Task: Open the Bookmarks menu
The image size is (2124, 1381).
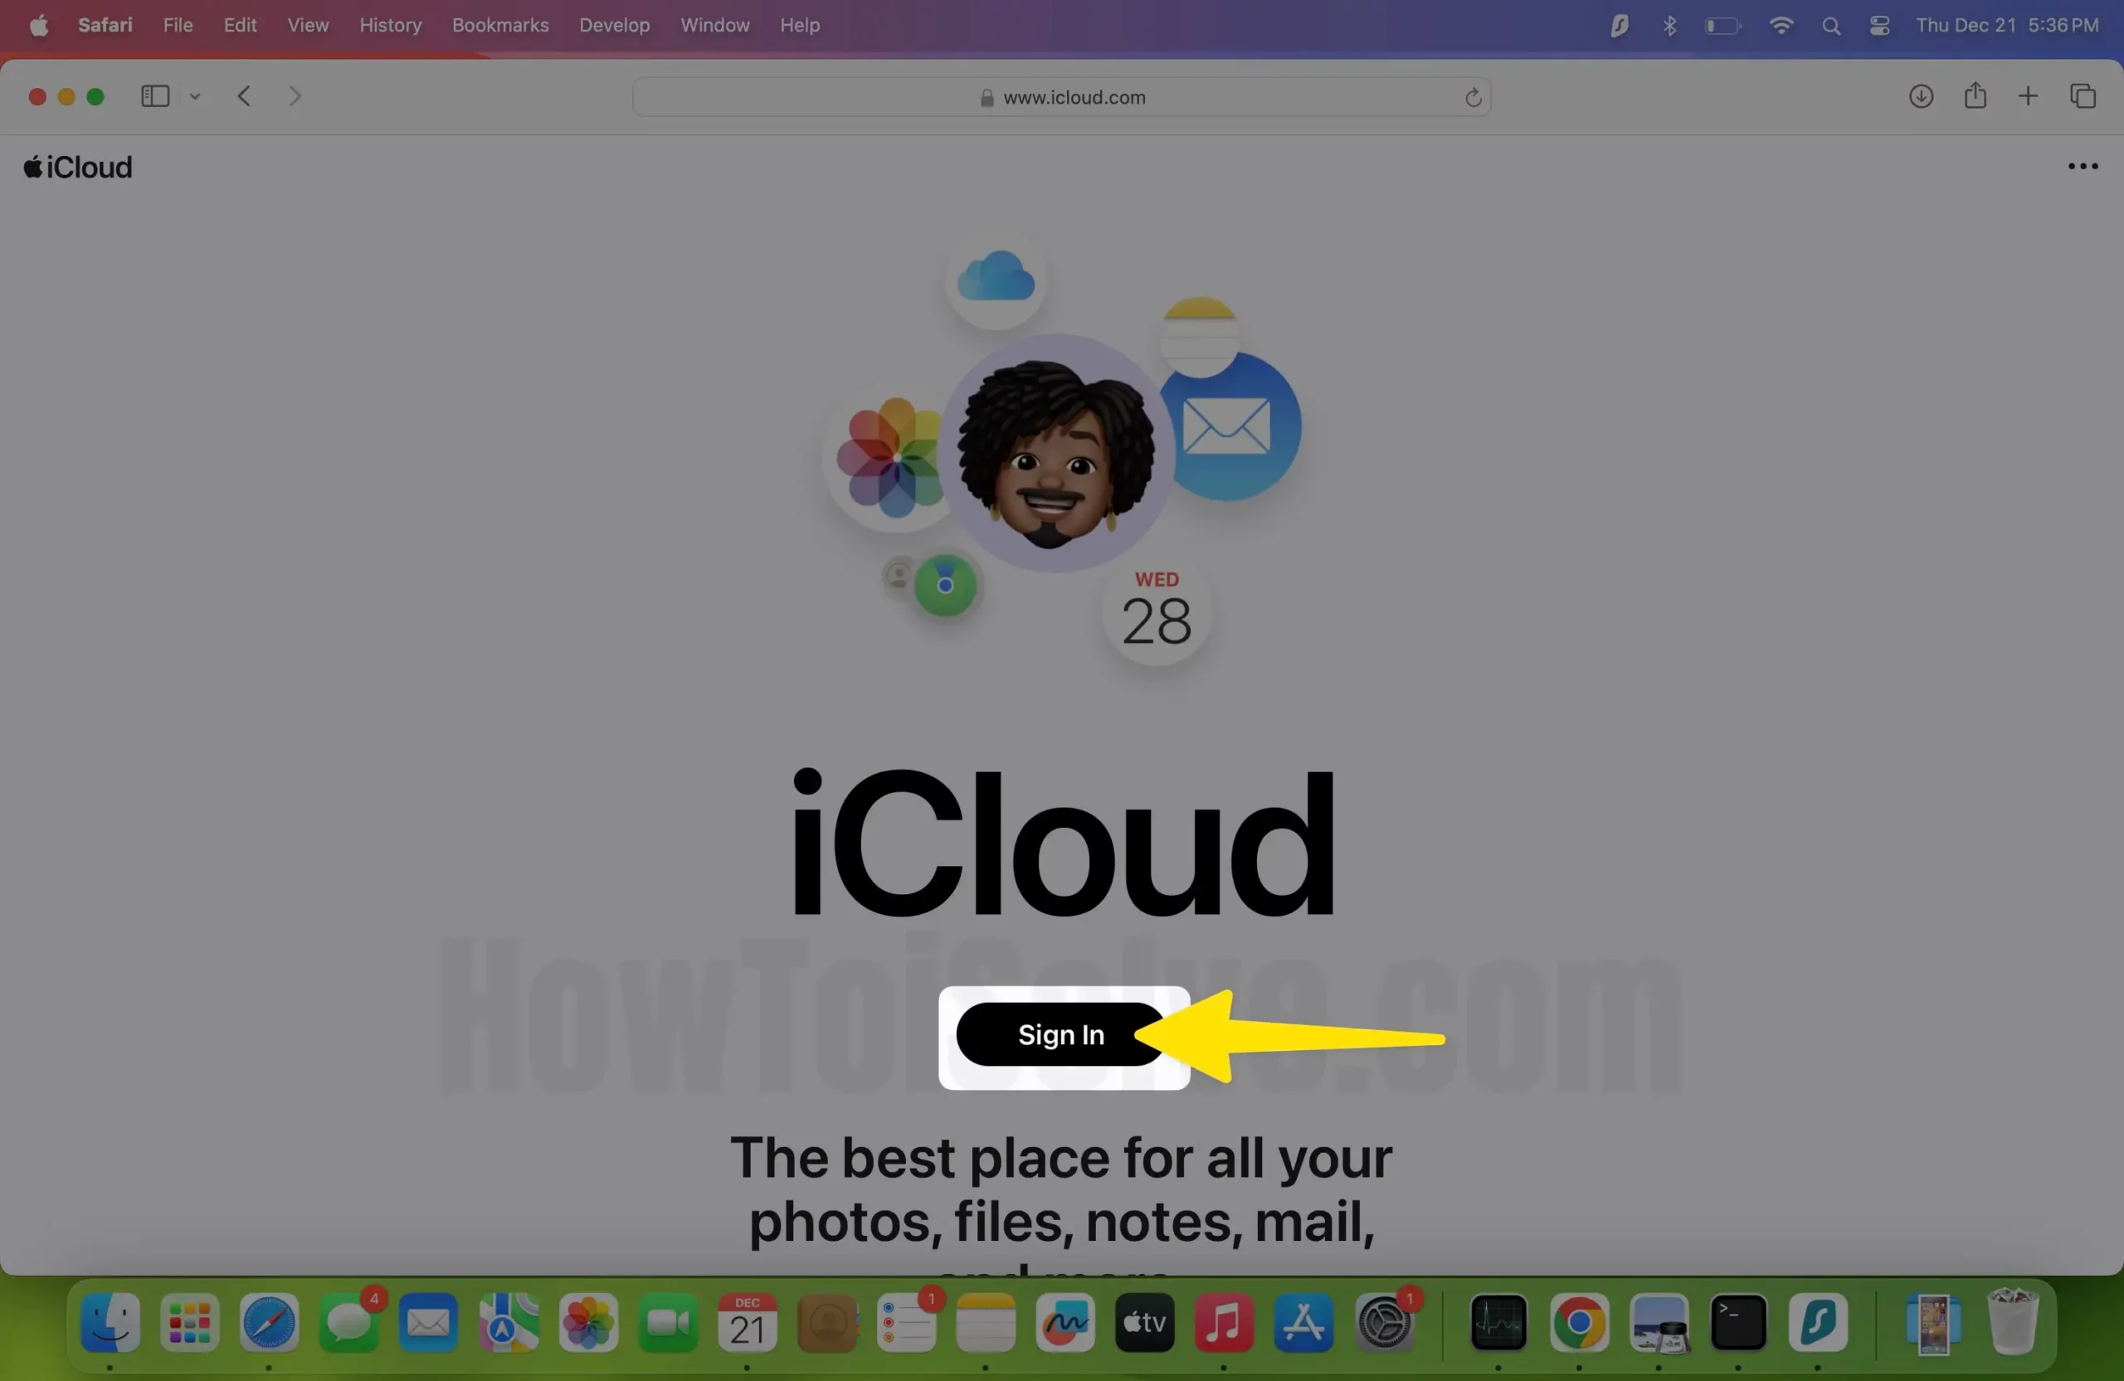Action: pyautogui.click(x=499, y=25)
